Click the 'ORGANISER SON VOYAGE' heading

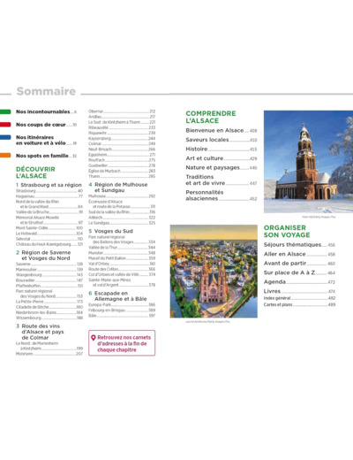287,231
